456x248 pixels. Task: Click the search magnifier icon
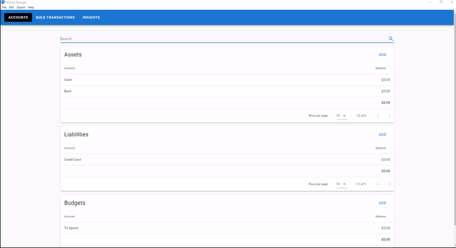pos(390,39)
